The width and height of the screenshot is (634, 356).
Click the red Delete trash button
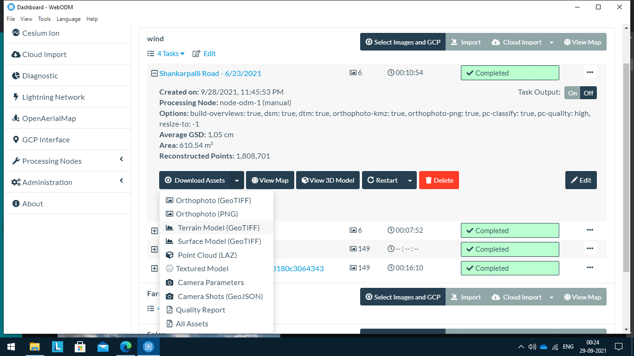click(x=439, y=180)
